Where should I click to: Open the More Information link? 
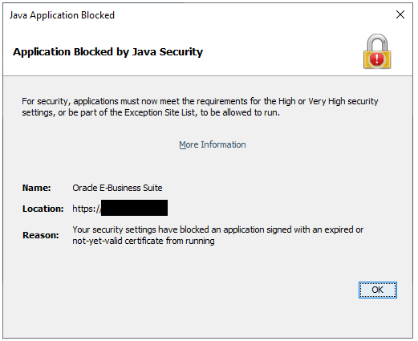coord(213,144)
